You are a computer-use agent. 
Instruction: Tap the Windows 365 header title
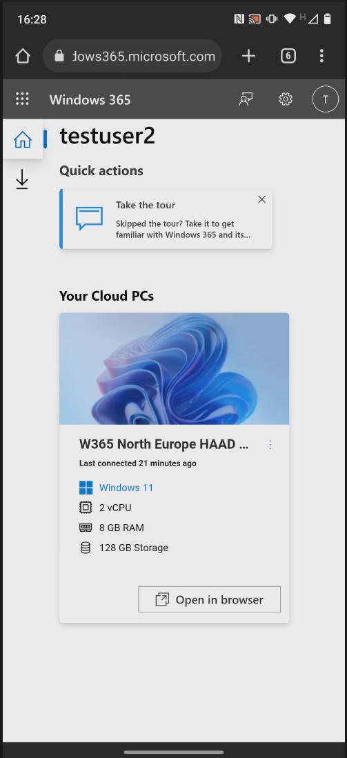point(90,99)
